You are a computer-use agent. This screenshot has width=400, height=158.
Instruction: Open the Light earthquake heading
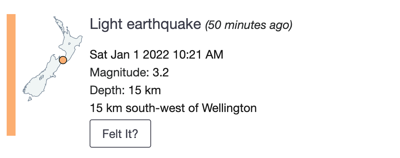(x=146, y=24)
